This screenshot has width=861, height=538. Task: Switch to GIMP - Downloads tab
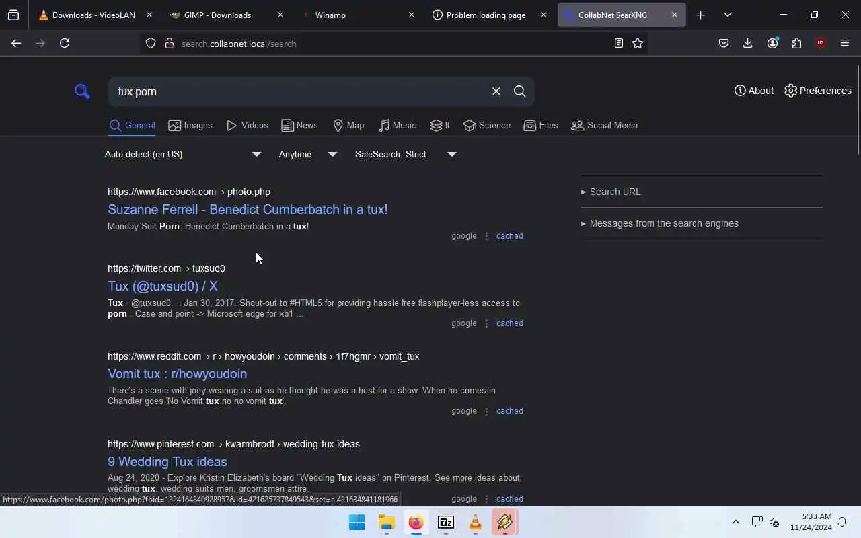(227, 15)
